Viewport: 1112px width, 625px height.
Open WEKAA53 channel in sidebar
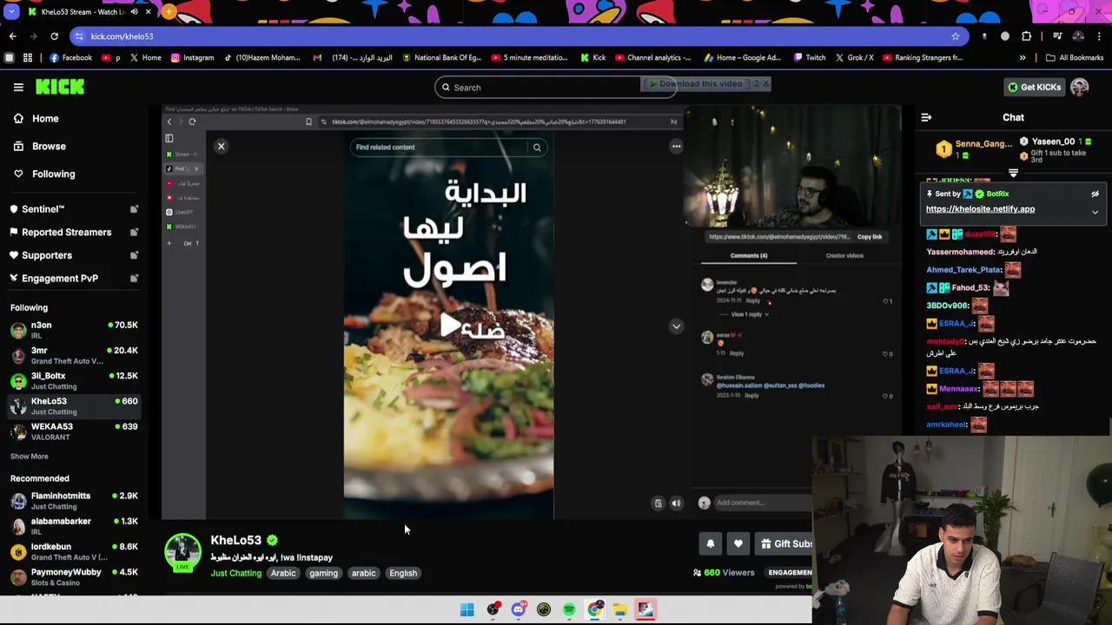pyautogui.click(x=74, y=431)
